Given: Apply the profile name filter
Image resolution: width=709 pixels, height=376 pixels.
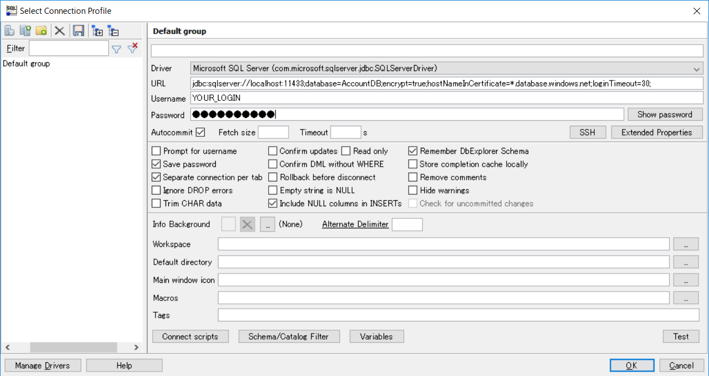Looking at the screenshot, I should [116, 49].
